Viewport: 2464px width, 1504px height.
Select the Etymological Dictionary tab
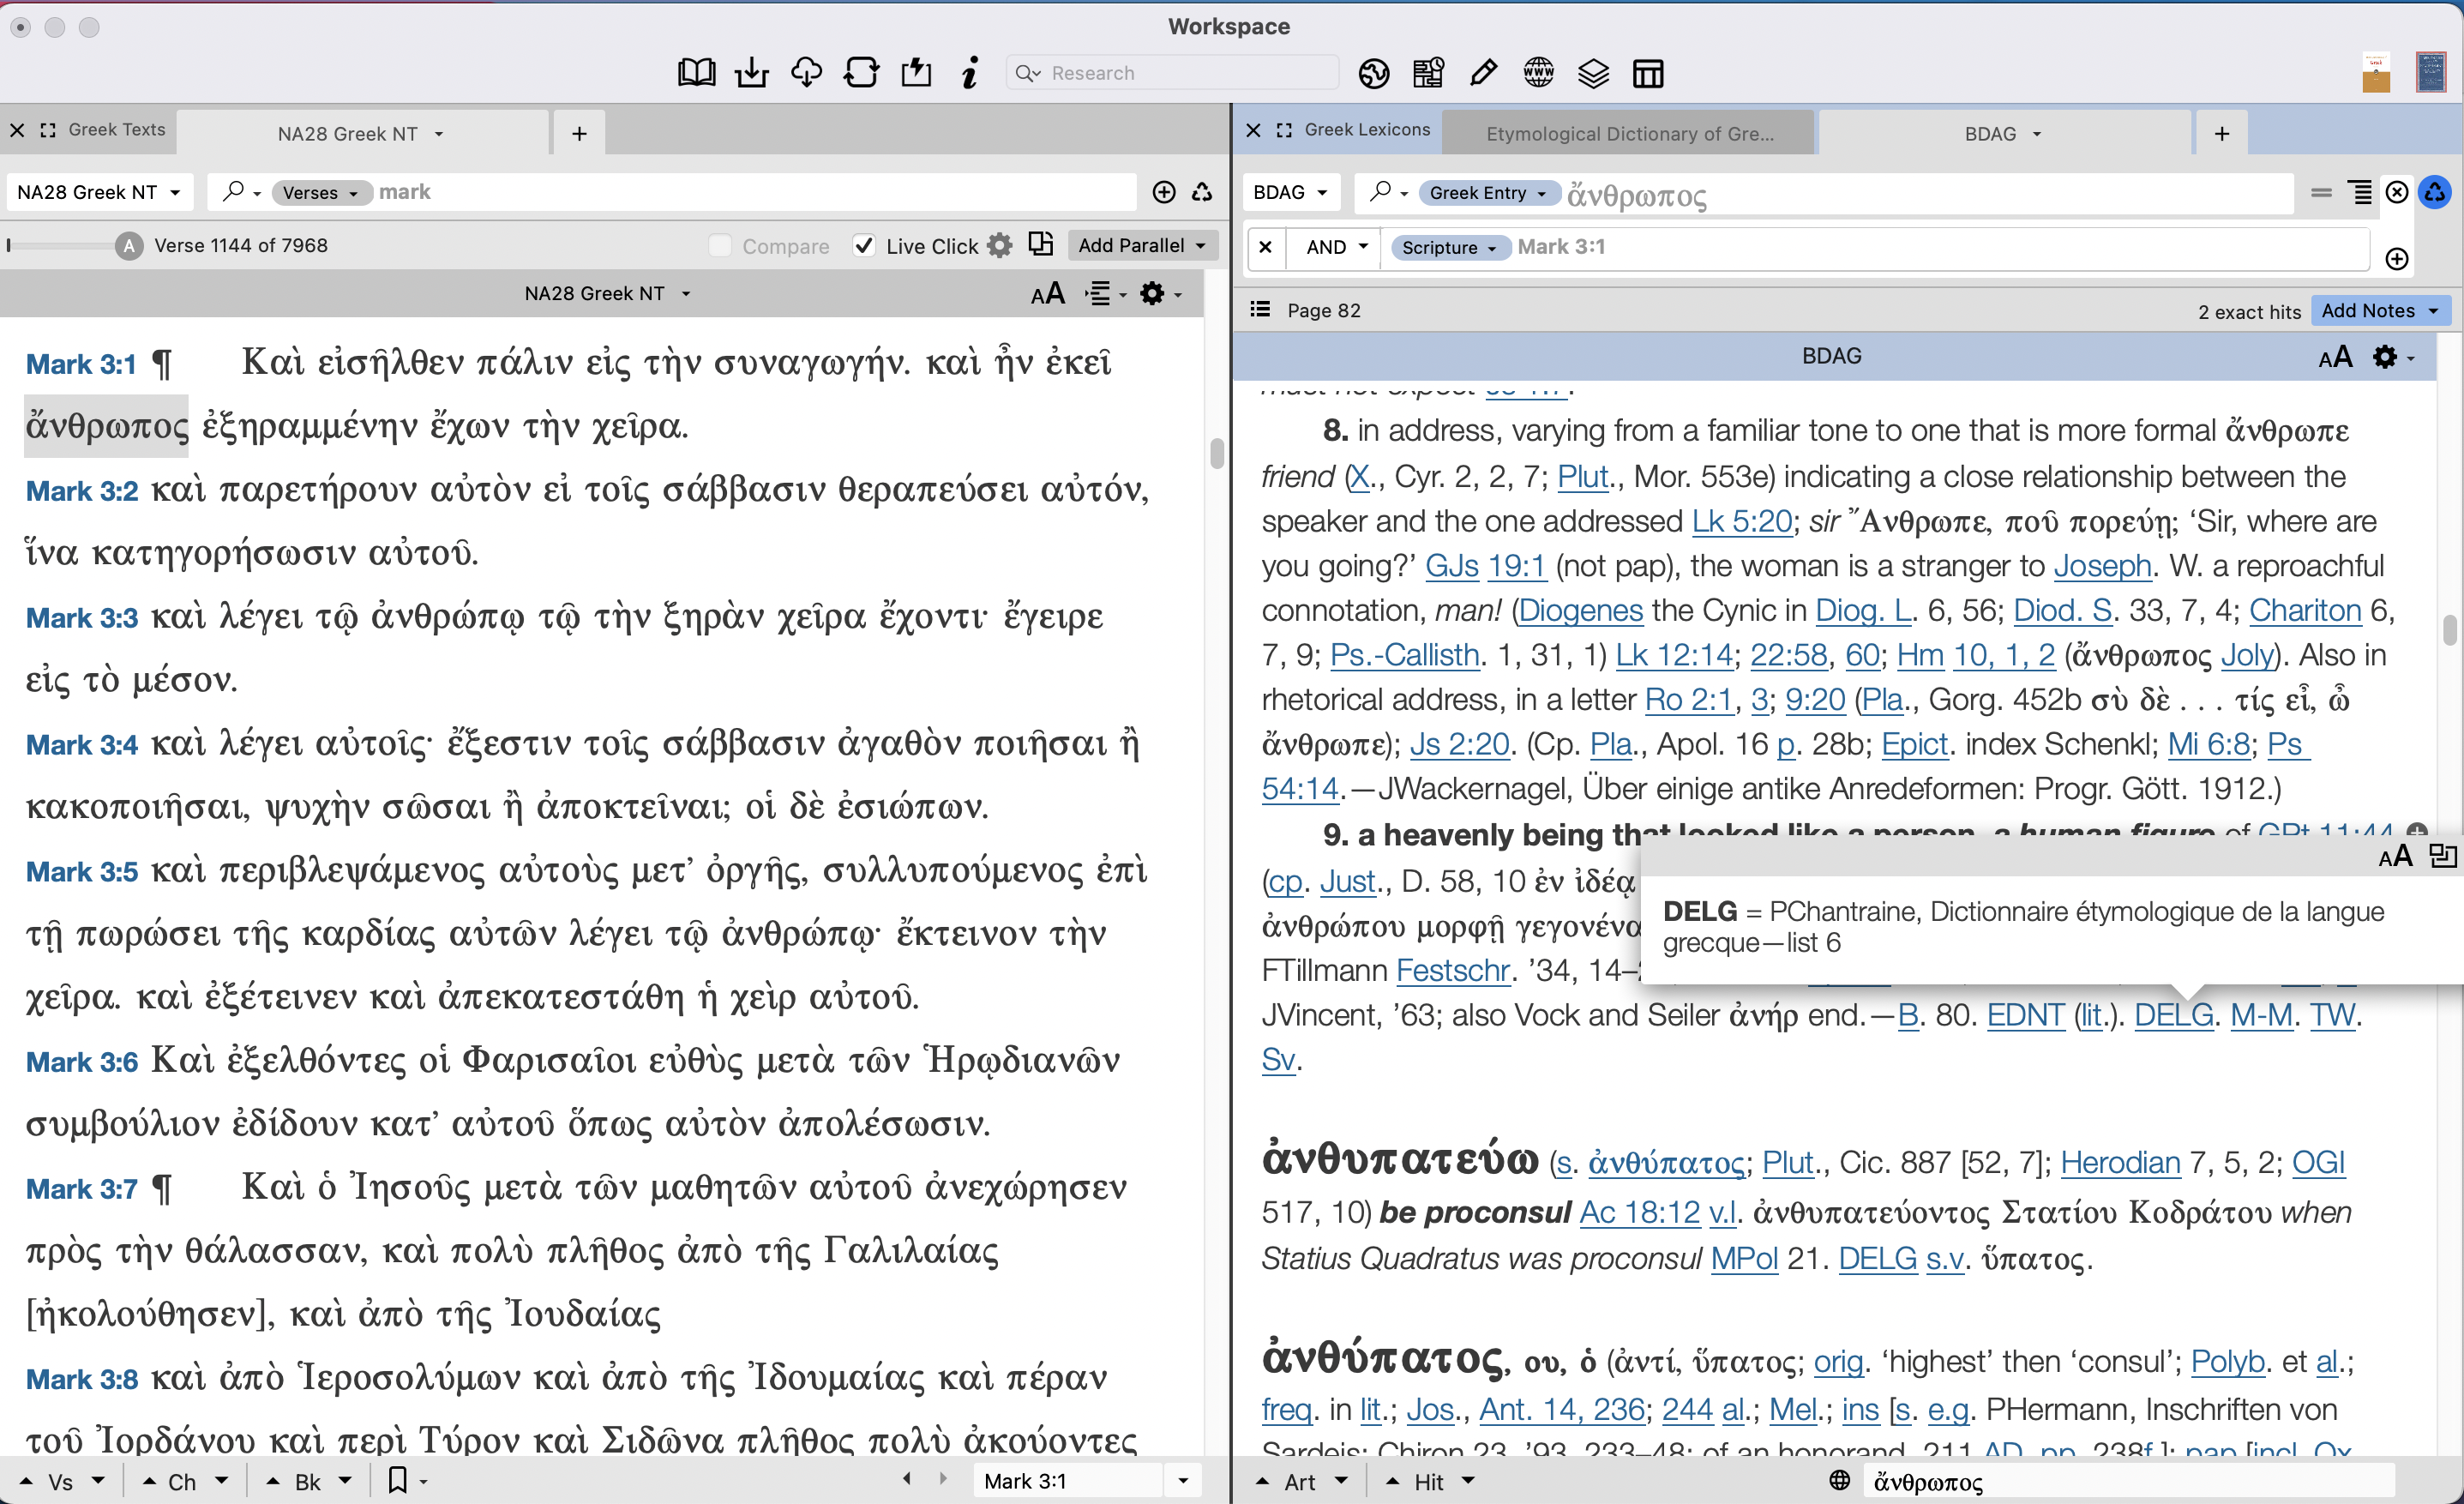click(1628, 132)
